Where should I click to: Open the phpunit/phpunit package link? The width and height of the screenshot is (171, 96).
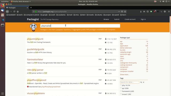[35, 39]
